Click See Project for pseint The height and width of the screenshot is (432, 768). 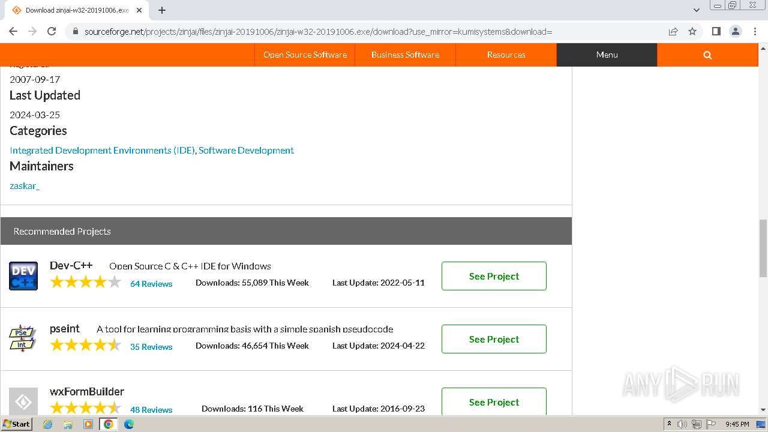[494, 339]
